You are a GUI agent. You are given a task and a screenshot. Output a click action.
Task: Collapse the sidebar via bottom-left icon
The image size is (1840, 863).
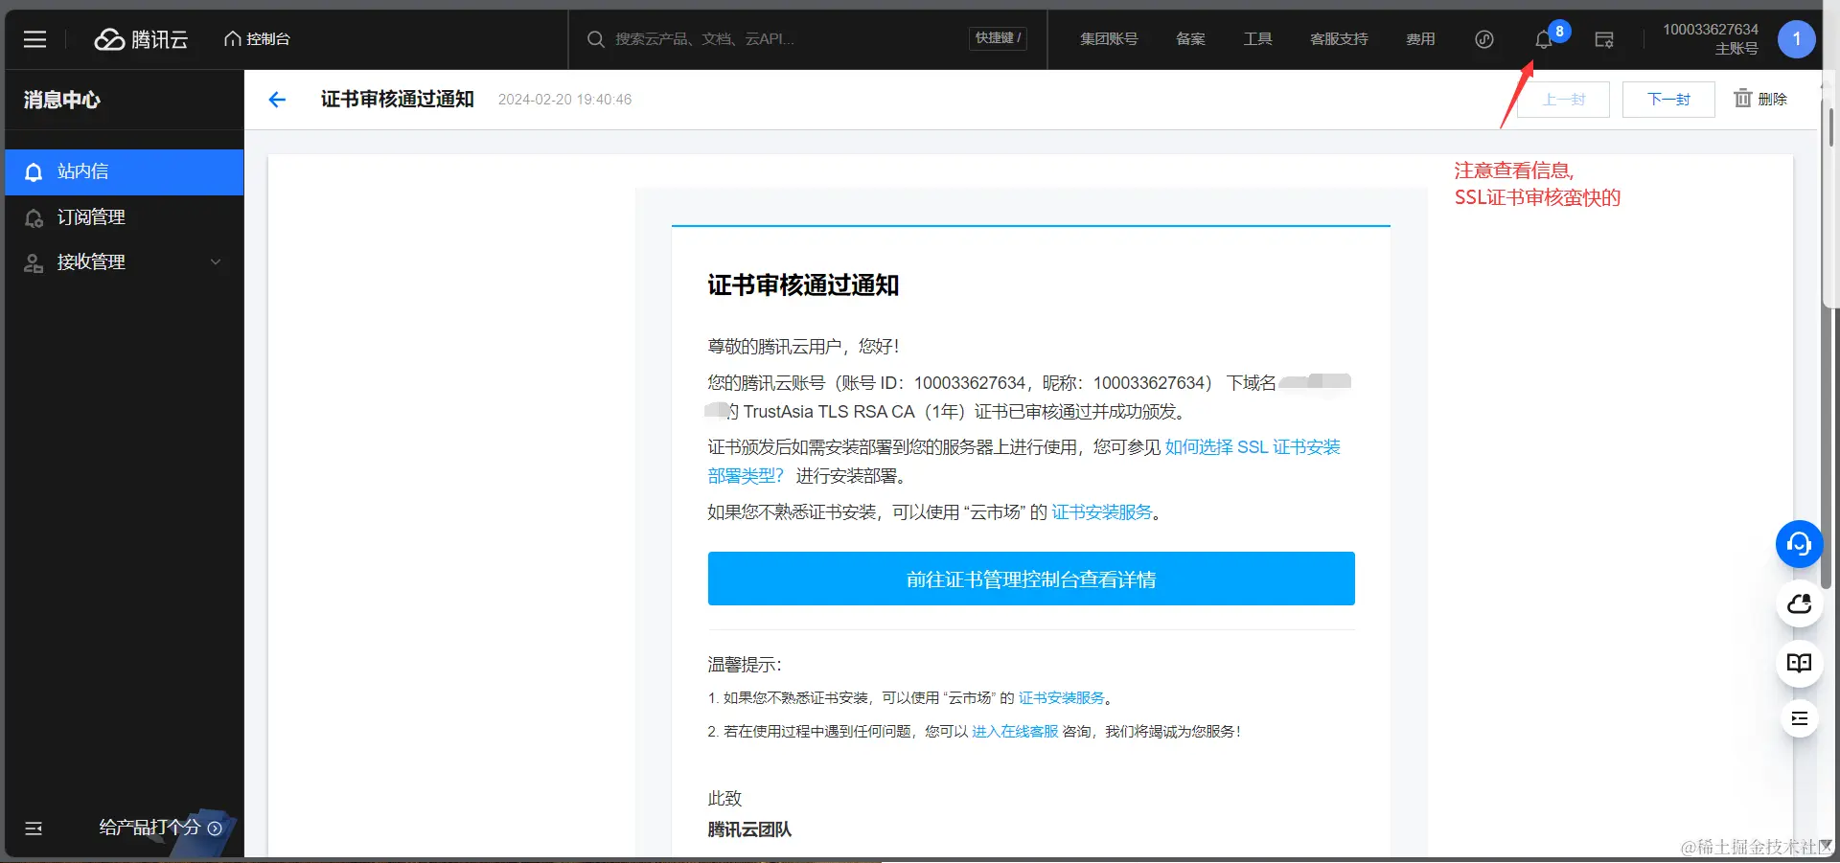tap(34, 829)
